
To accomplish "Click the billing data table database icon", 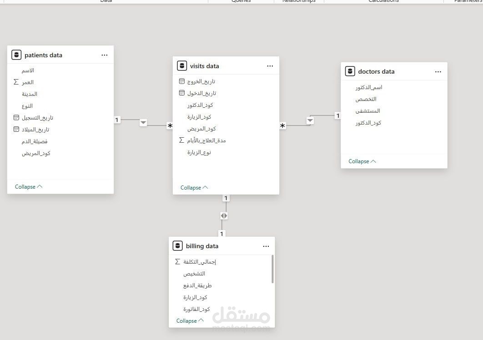I will tap(178, 246).
